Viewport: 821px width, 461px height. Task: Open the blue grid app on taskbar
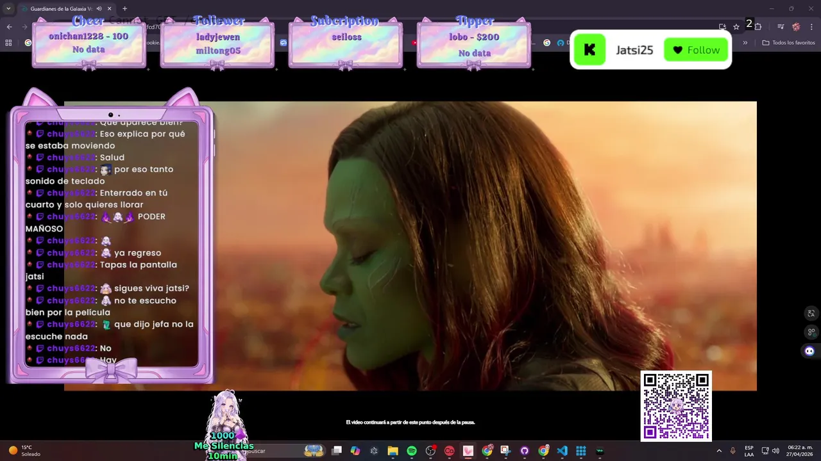point(581,451)
